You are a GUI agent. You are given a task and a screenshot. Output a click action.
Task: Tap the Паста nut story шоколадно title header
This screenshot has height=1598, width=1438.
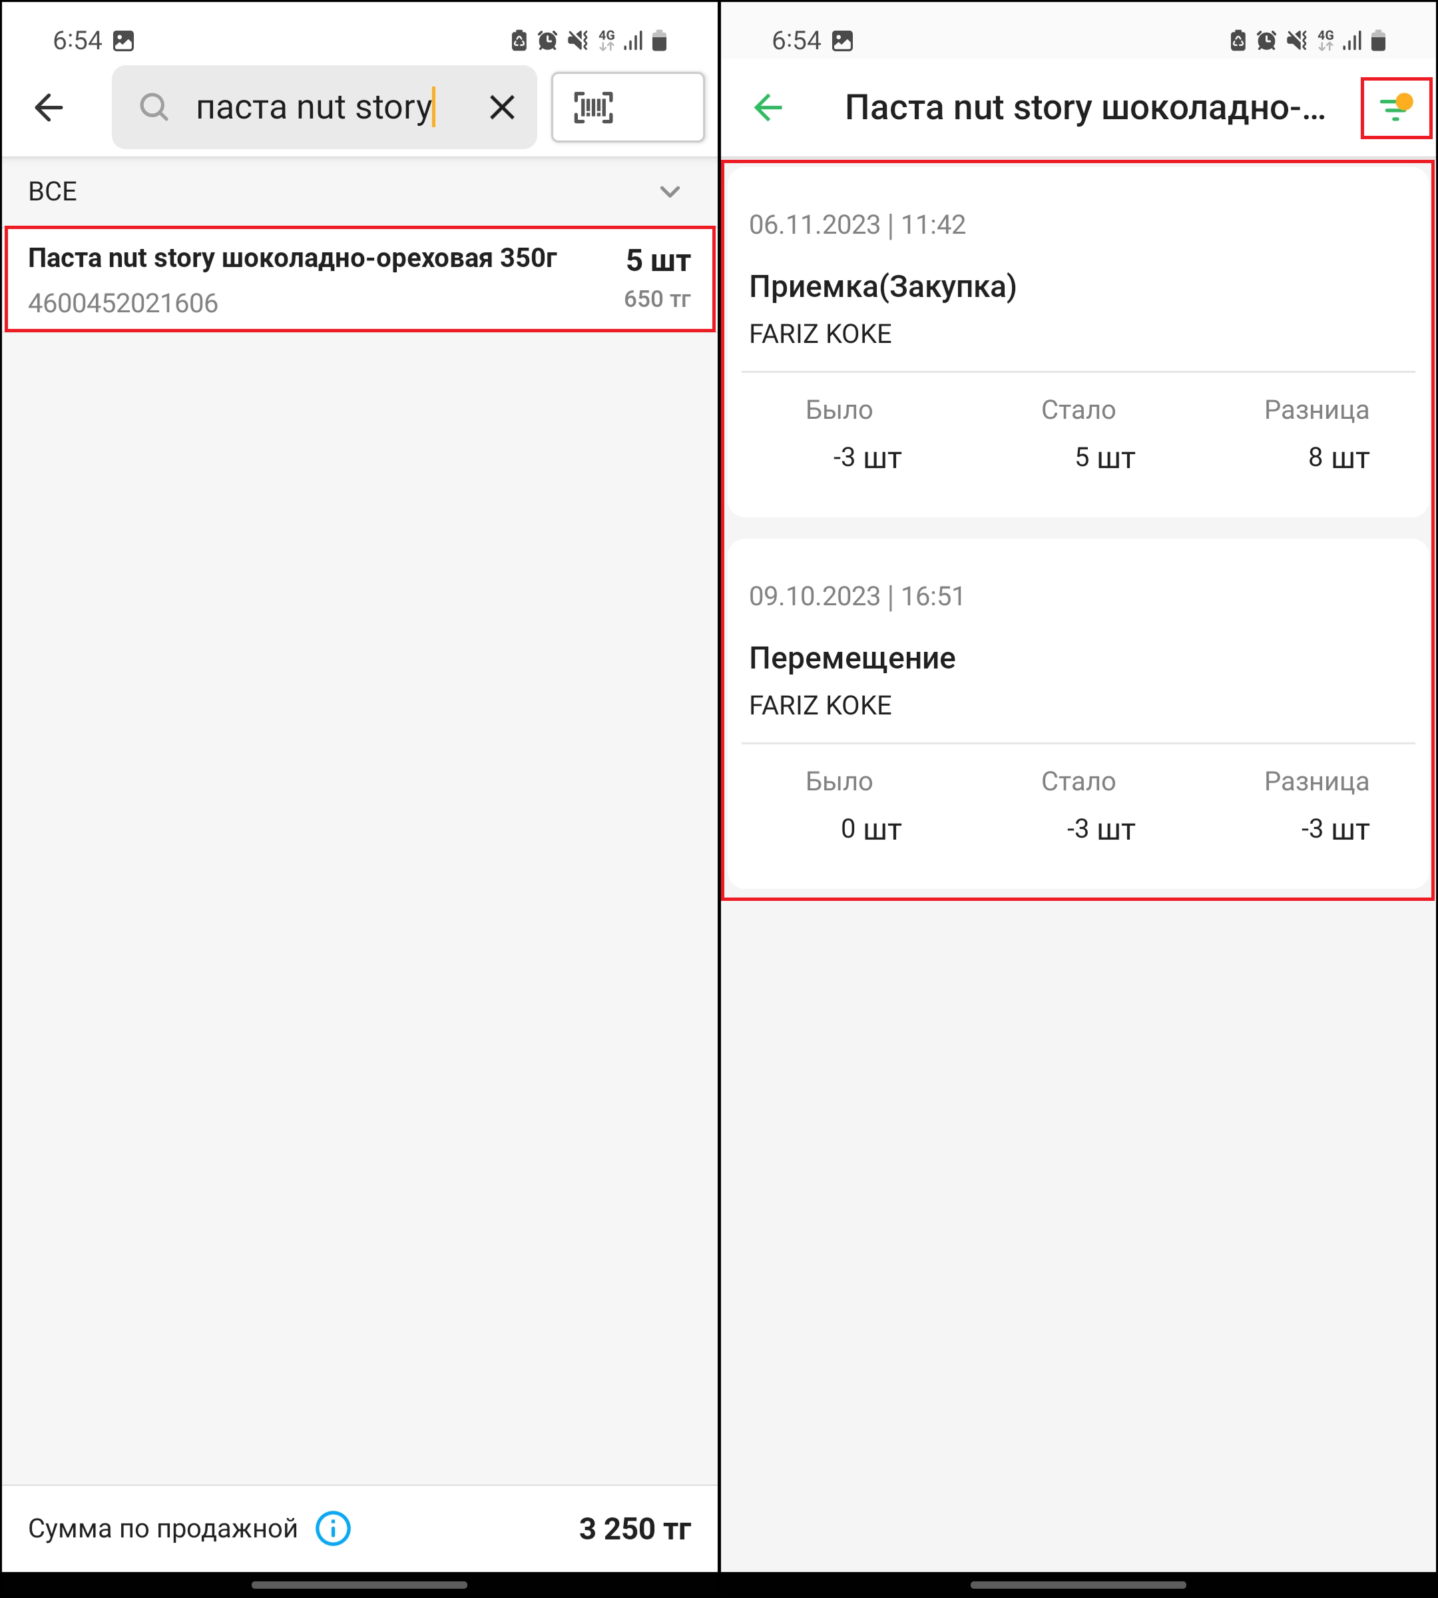1084,107
